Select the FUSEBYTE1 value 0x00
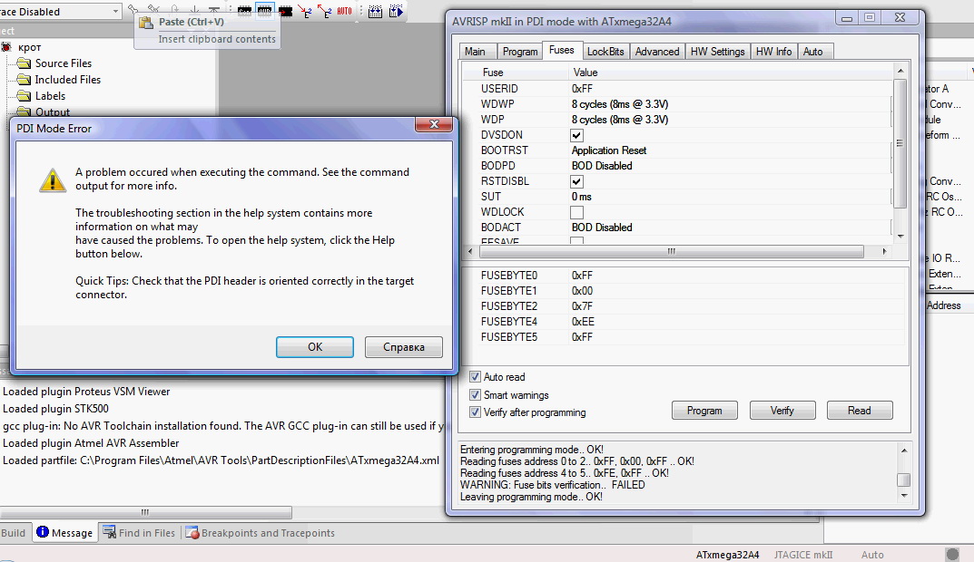 coord(583,291)
